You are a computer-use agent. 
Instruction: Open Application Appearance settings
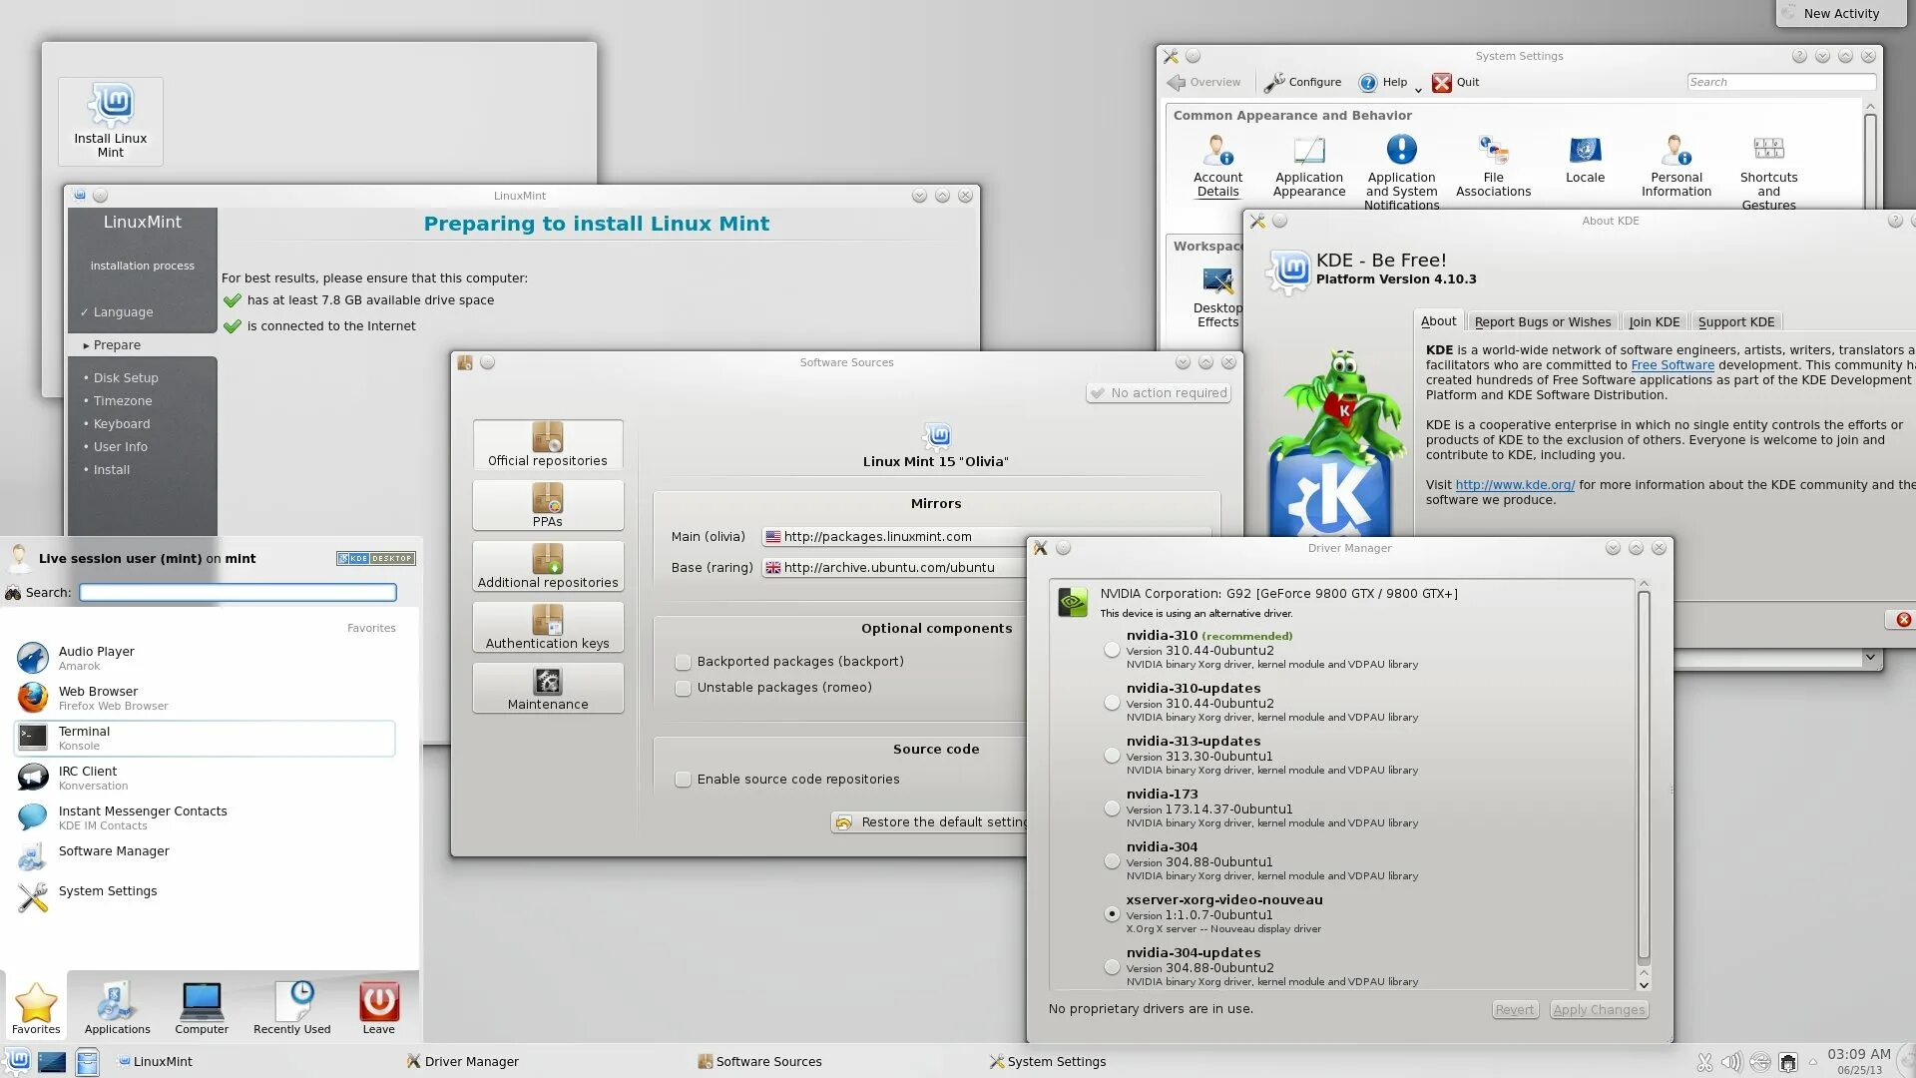pyautogui.click(x=1309, y=167)
